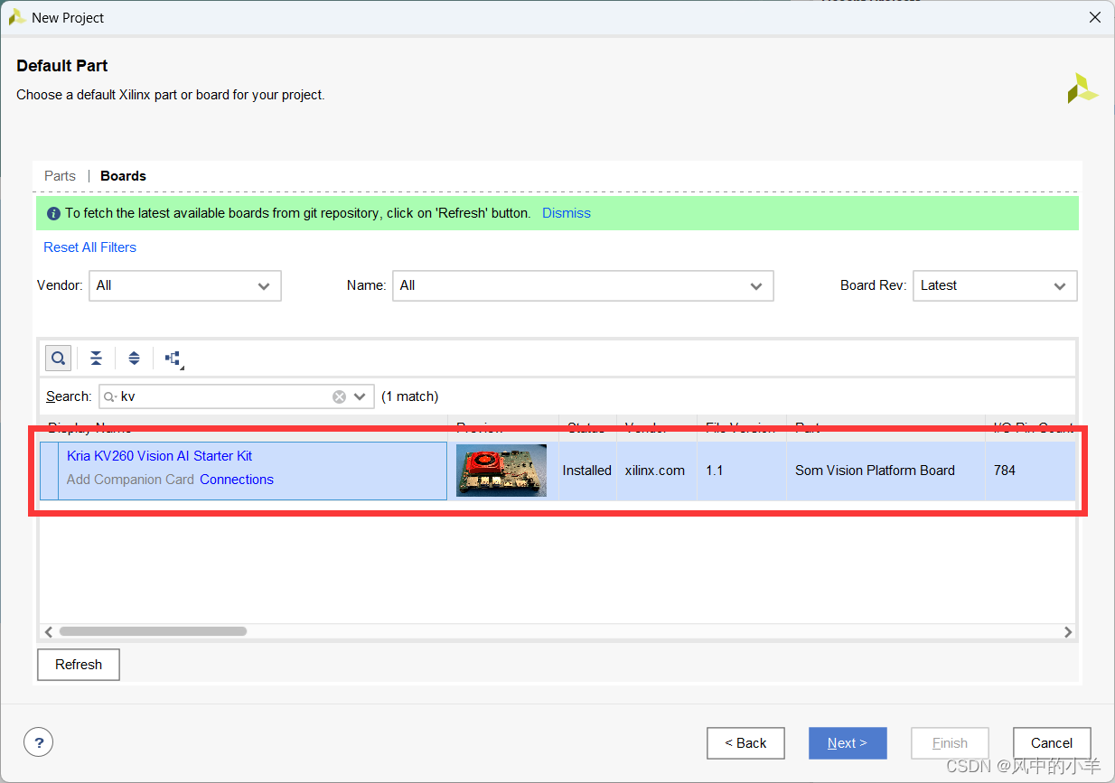Close the New Project dialog

pos(1094,17)
